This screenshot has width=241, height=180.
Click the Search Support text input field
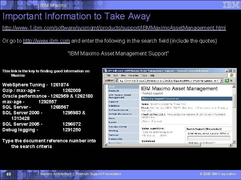(209, 138)
